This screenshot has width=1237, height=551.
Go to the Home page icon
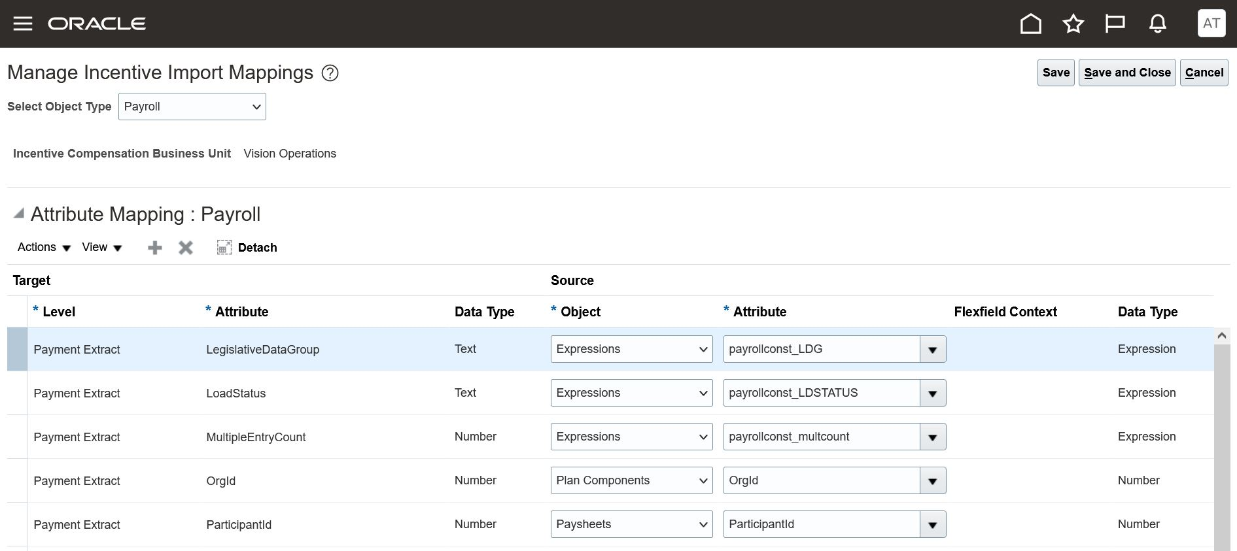(1030, 24)
